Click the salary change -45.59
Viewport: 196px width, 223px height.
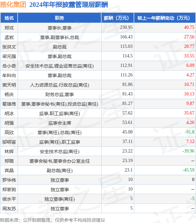188,170
